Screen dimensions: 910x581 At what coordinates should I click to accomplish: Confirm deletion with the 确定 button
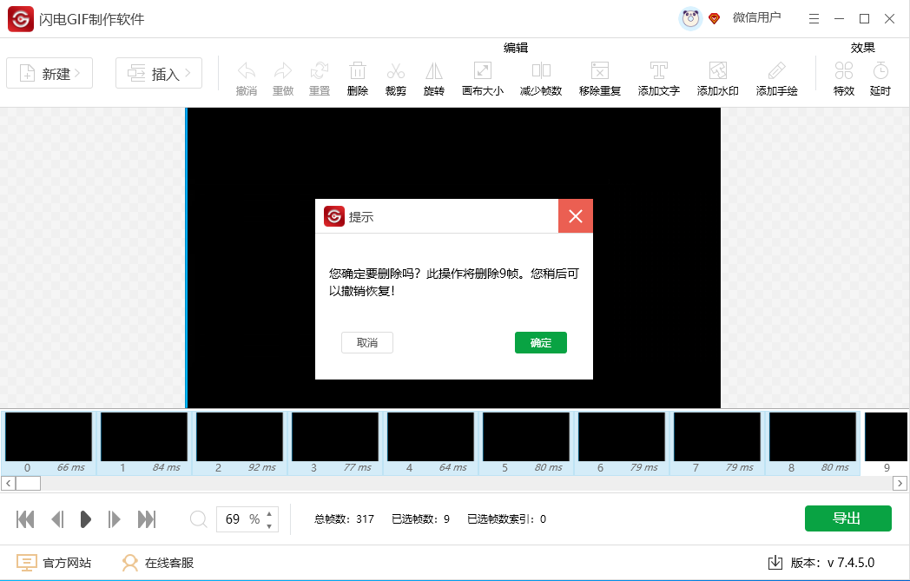[540, 343]
